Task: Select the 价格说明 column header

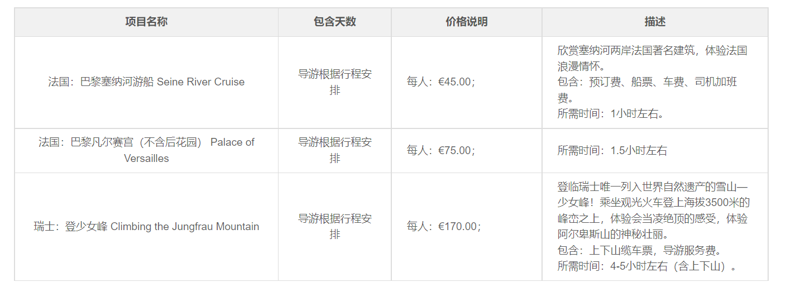Action: coord(467,22)
